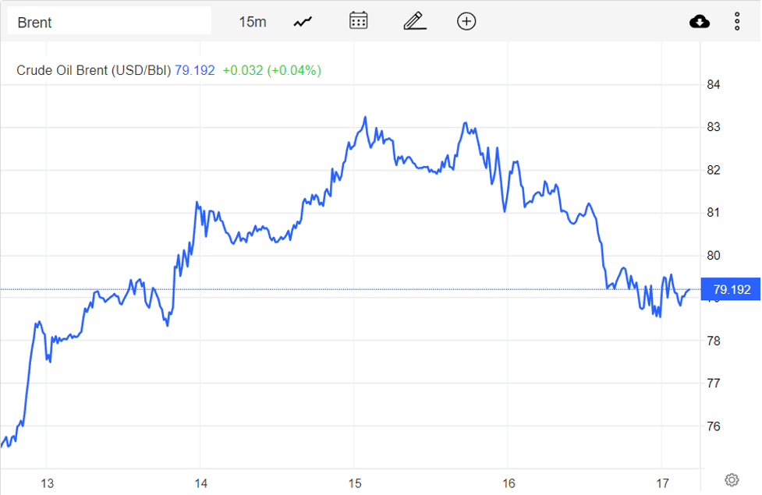Viewport: 762px width, 495px height.
Task: Select the pencil drawing tool
Action: [414, 21]
